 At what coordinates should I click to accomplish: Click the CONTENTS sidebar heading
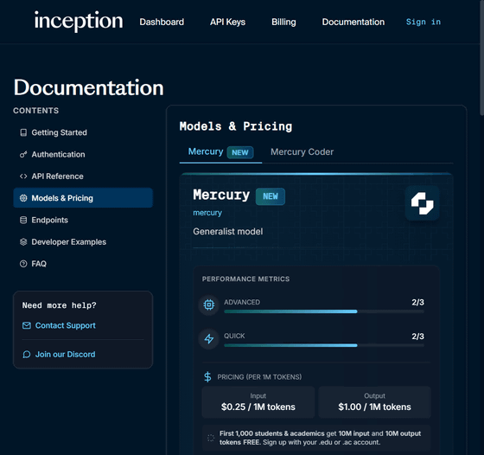[35, 111]
